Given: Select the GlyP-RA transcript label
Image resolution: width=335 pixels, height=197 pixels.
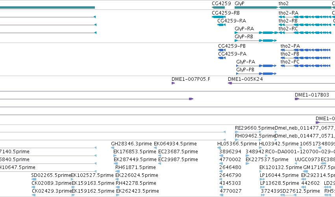Looking at the screenshot, I should coord(244,29).
